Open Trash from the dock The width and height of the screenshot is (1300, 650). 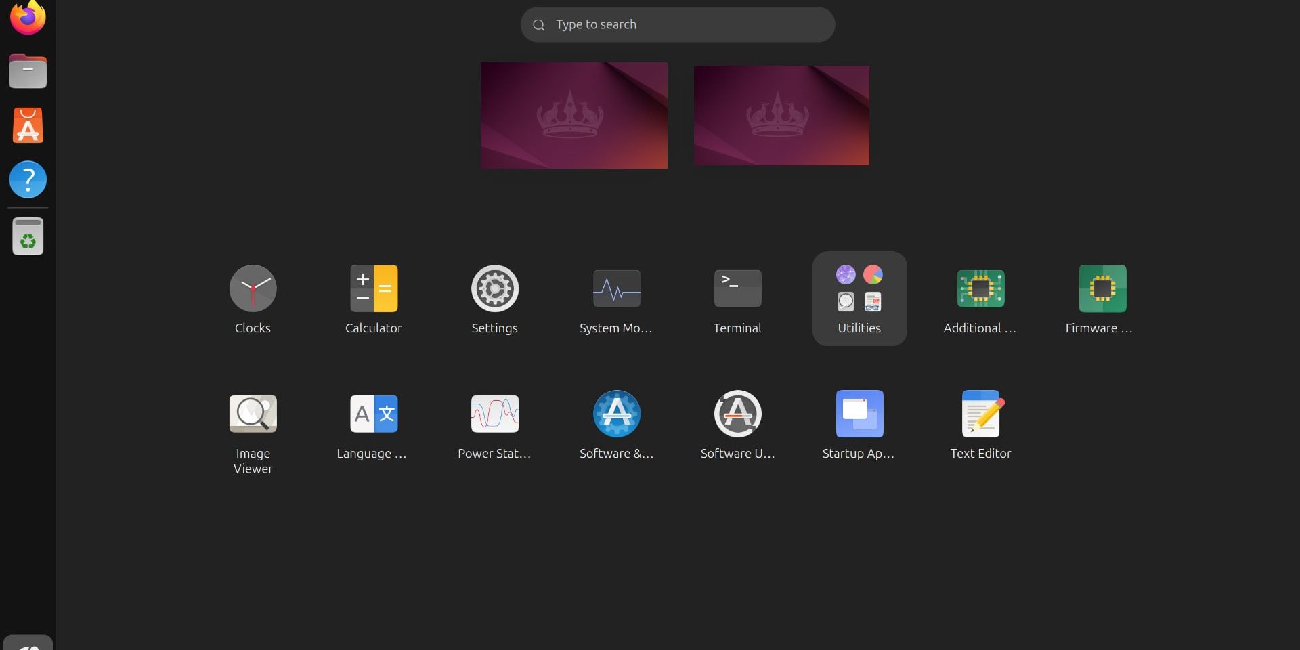tap(28, 236)
